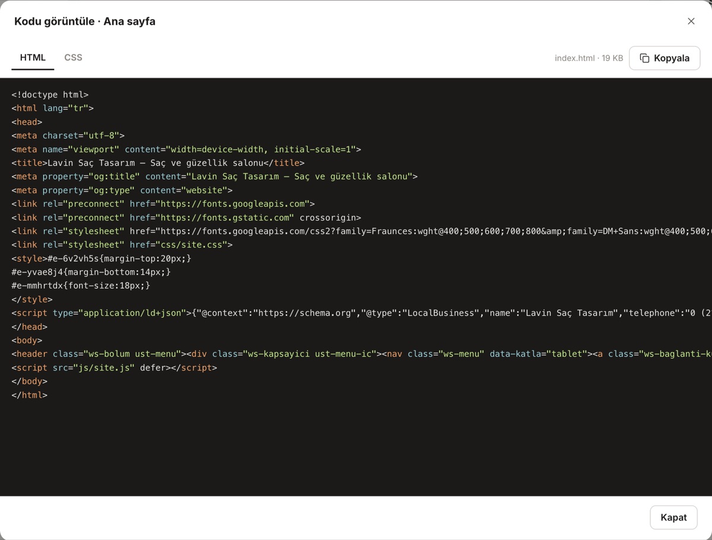This screenshot has height=540, width=712.
Task: Close dialog with the X icon
Action: pos(691,21)
